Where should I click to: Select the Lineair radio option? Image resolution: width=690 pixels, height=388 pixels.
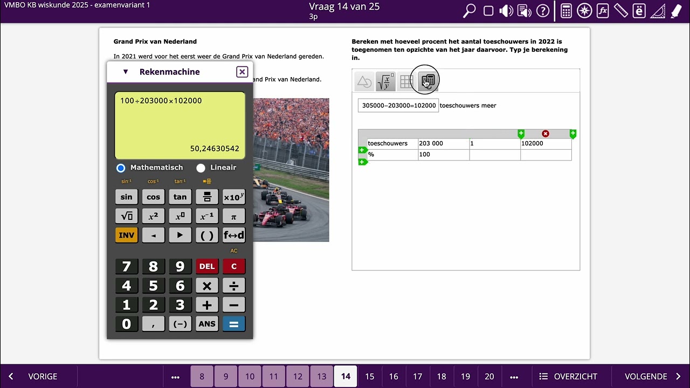tap(201, 168)
